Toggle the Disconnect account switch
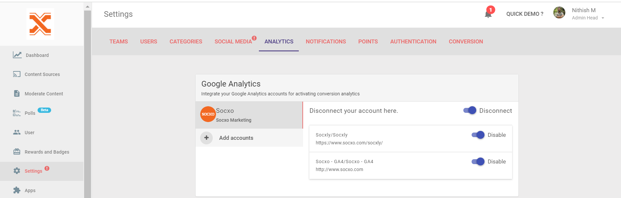The image size is (621, 198). point(470,111)
